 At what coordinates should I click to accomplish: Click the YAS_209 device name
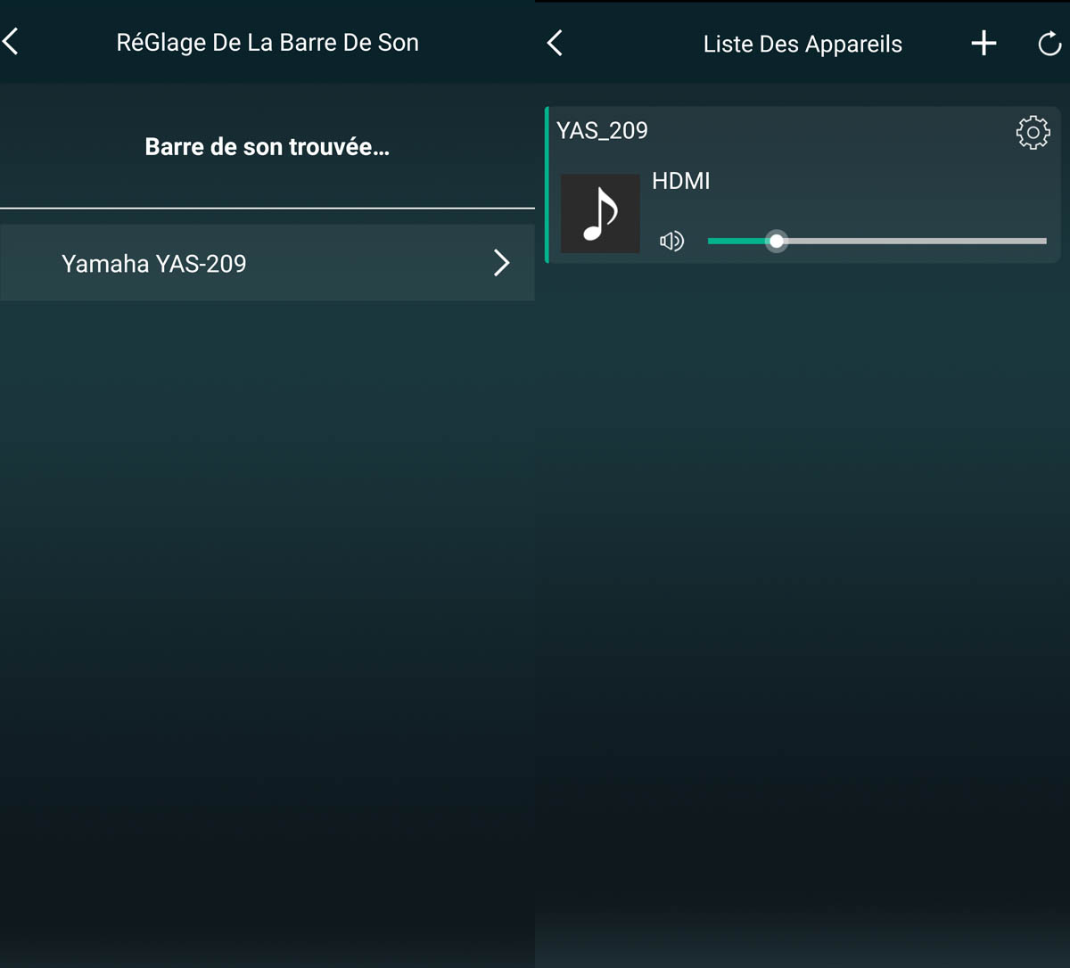tap(602, 131)
